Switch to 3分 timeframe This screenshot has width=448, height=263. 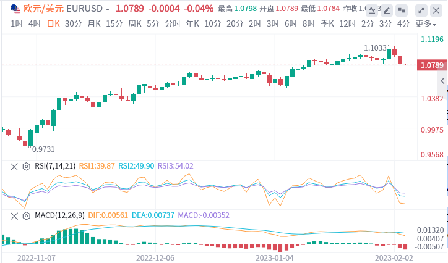tap(386, 23)
